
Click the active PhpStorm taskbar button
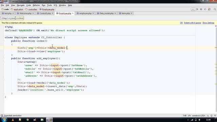coord(49,120)
